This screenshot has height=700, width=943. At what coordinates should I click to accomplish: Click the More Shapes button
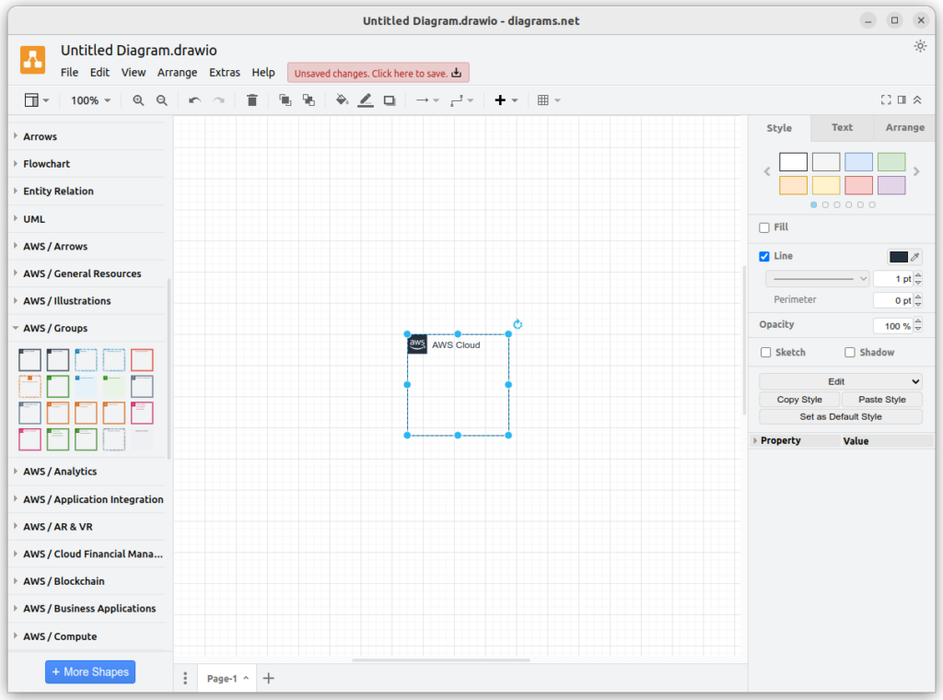89,671
